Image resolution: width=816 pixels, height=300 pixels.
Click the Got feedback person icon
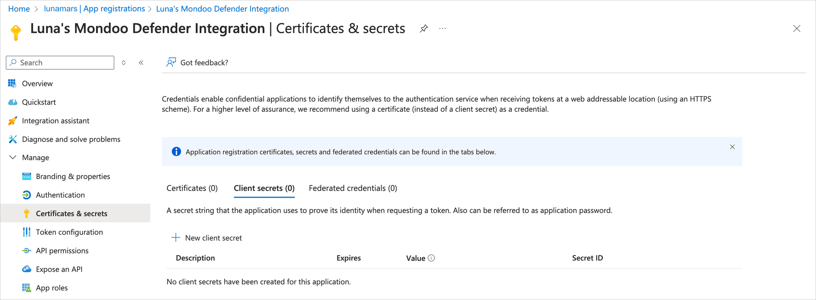pos(171,62)
